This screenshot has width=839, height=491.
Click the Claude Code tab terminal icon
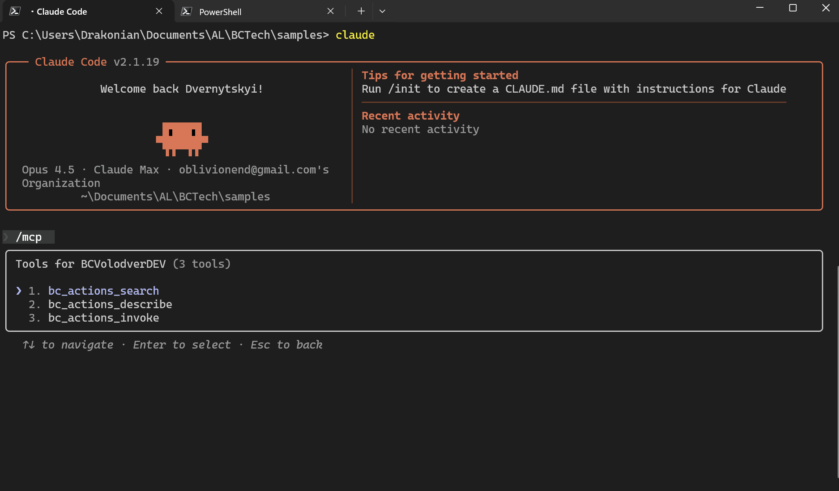click(15, 11)
